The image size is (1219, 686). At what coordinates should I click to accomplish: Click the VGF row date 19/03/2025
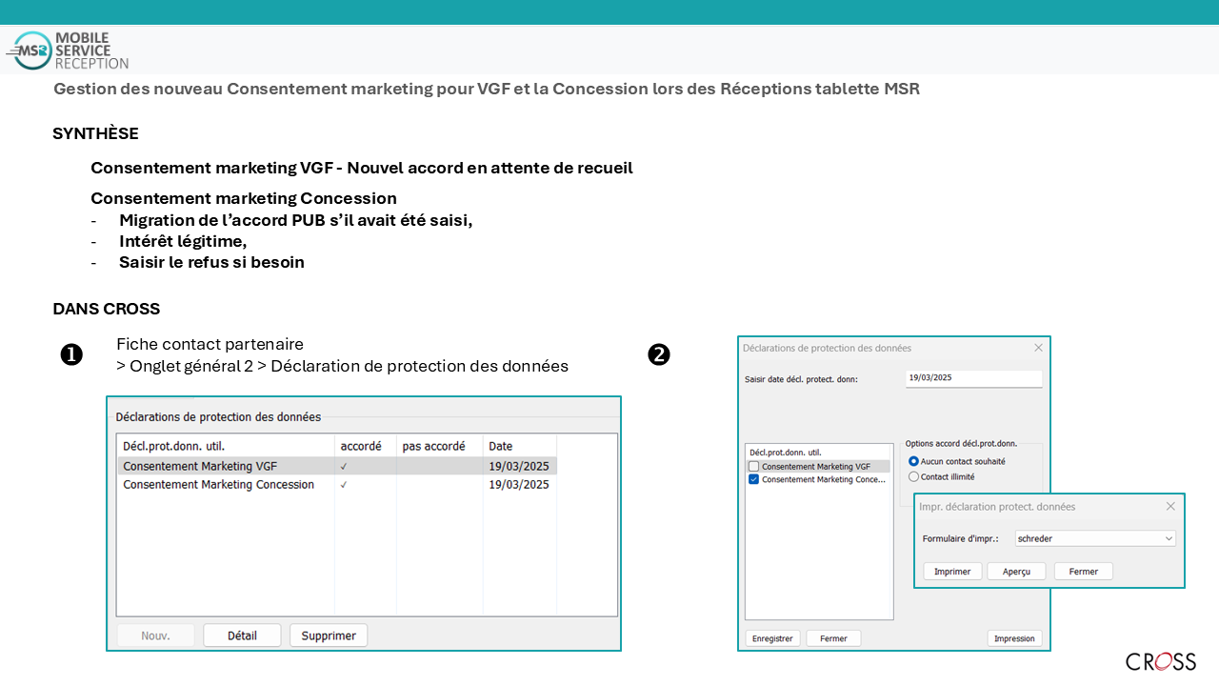(x=519, y=466)
